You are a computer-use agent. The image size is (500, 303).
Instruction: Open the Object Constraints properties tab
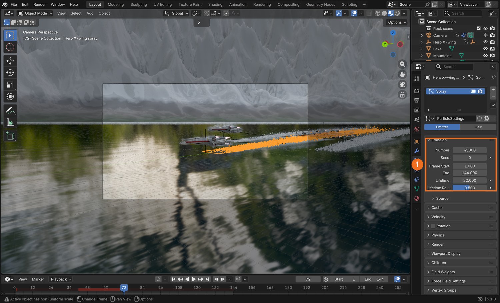[417, 179]
